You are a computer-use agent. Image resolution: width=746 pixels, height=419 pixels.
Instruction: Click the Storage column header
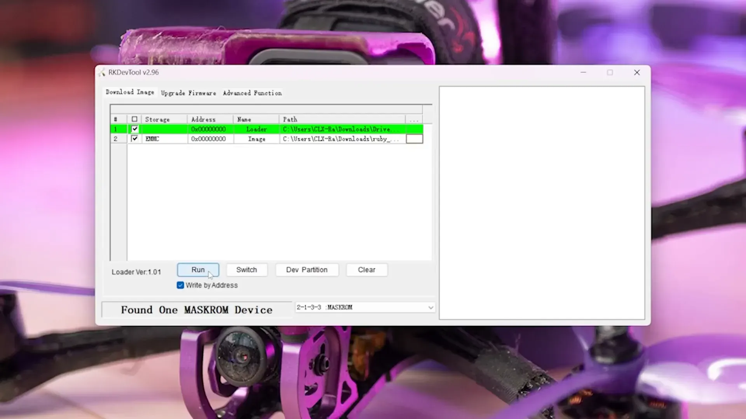[164, 119]
